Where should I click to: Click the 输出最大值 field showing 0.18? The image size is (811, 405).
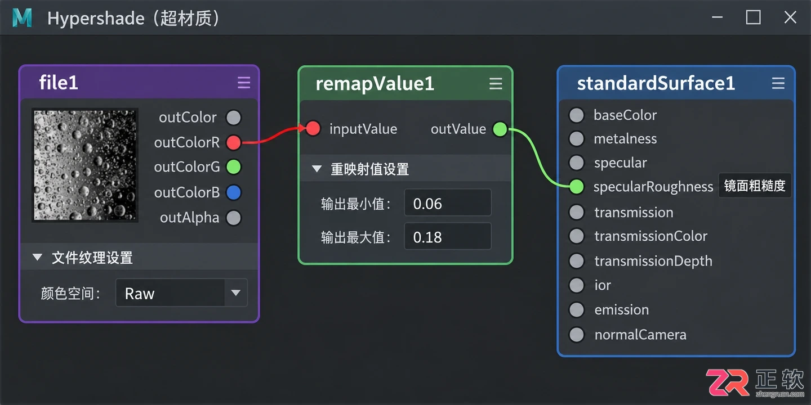(x=448, y=237)
